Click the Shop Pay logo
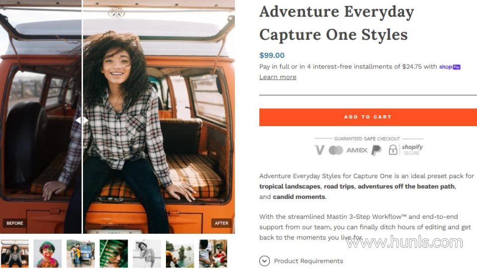The image size is (477, 269). point(450,67)
